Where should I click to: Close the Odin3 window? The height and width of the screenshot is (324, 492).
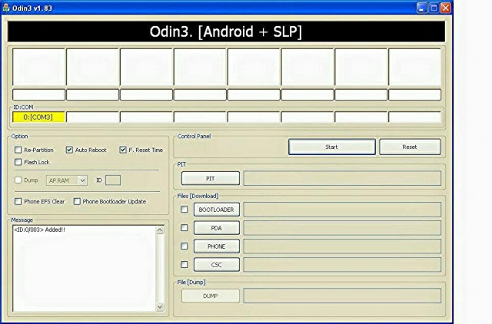coord(445,7)
